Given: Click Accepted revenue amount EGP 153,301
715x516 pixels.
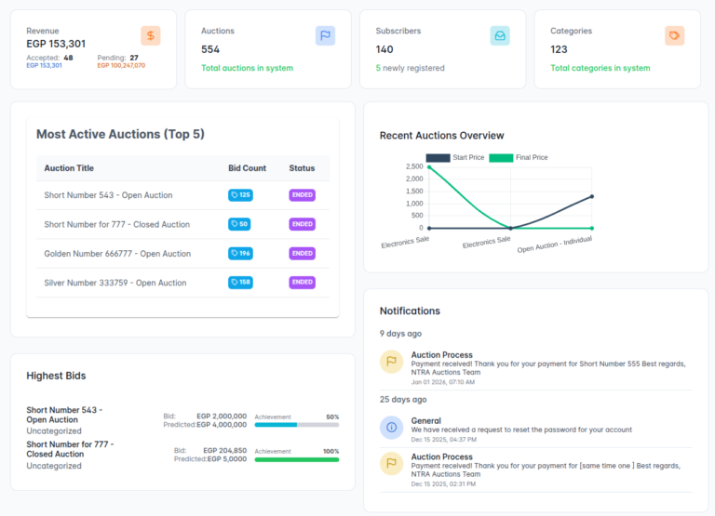Looking at the screenshot, I should click(45, 66).
